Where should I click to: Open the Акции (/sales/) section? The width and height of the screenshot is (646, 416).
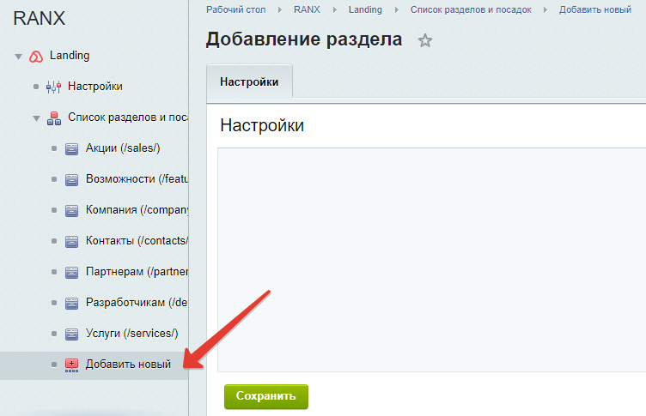point(123,148)
